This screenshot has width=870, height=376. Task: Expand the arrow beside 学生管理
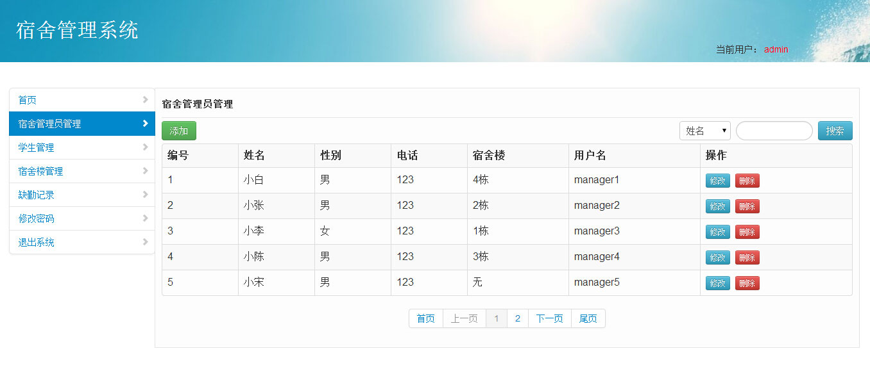[x=146, y=147]
